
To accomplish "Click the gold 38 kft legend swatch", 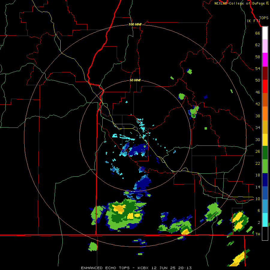I will (265, 127).
